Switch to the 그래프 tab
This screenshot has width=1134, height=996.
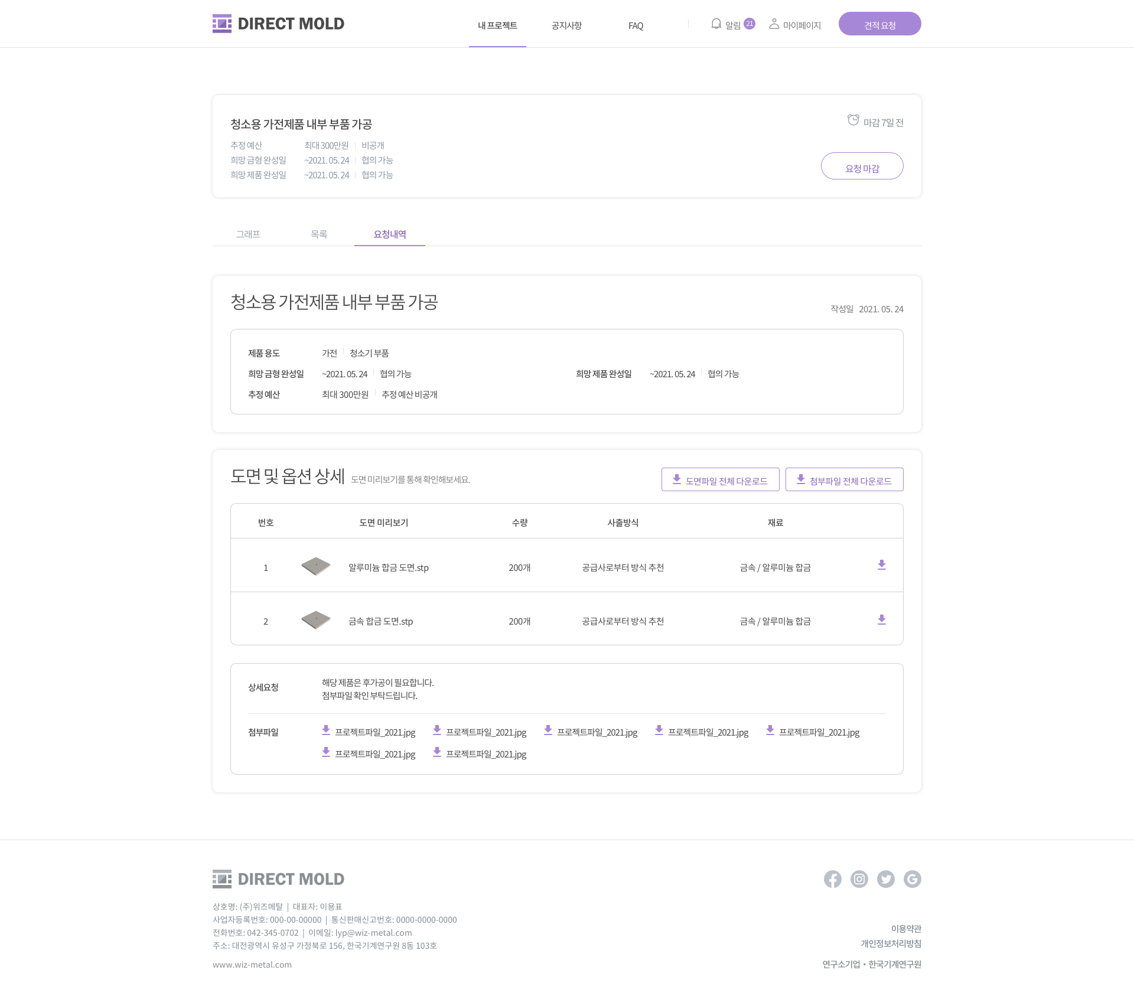[x=248, y=234]
